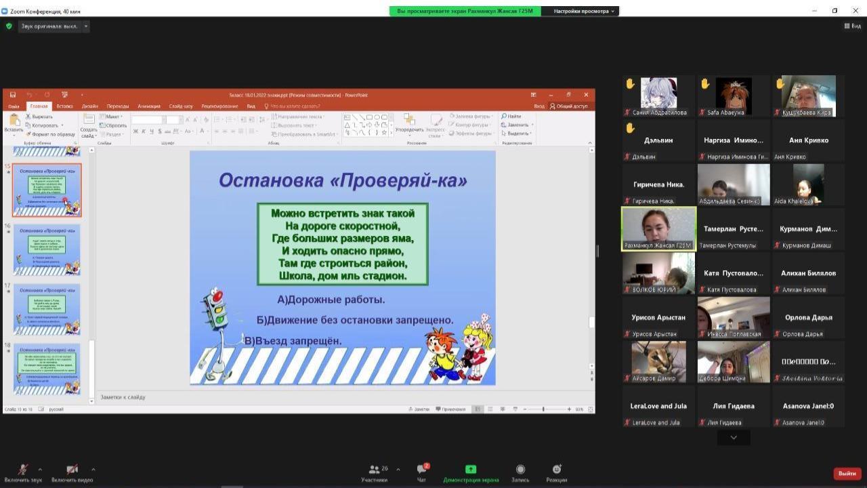This screenshot has width=867, height=488.
Task: Click Найти in the editing group
Action: [511, 116]
